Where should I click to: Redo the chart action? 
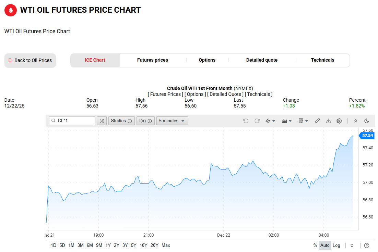pyautogui.click(x=257, y=121)
